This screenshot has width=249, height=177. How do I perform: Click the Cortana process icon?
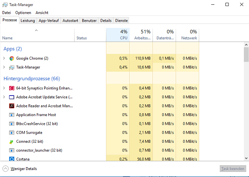[x=12, y=159]
